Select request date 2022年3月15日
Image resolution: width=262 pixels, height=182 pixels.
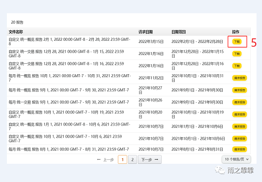pos(151,41)
